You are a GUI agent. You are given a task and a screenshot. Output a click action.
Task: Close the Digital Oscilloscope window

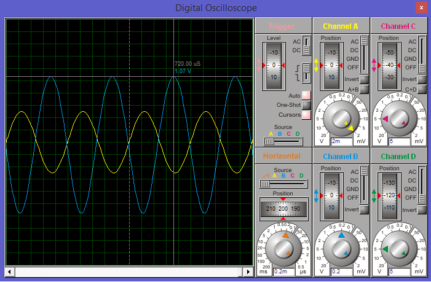[421, 8]
